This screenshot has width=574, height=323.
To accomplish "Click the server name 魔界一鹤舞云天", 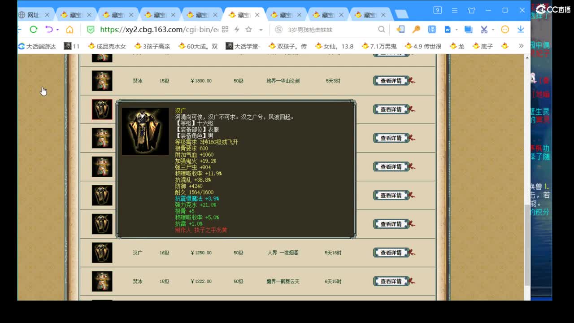I will click(283, 281).
